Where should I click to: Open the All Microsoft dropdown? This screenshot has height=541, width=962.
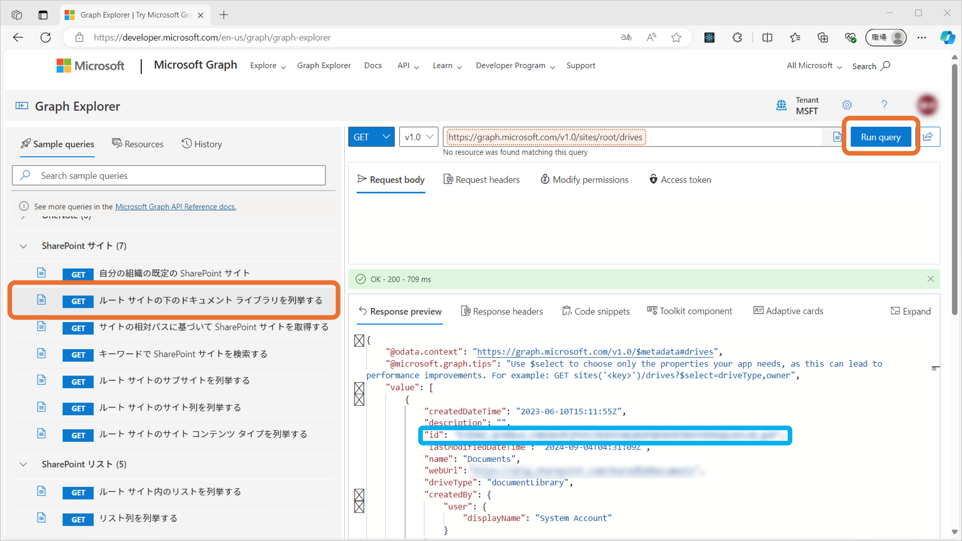coord(814,66)
